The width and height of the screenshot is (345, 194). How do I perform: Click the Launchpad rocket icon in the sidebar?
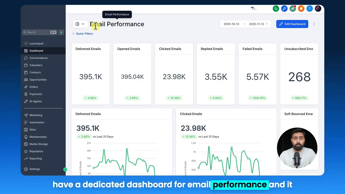26,43
